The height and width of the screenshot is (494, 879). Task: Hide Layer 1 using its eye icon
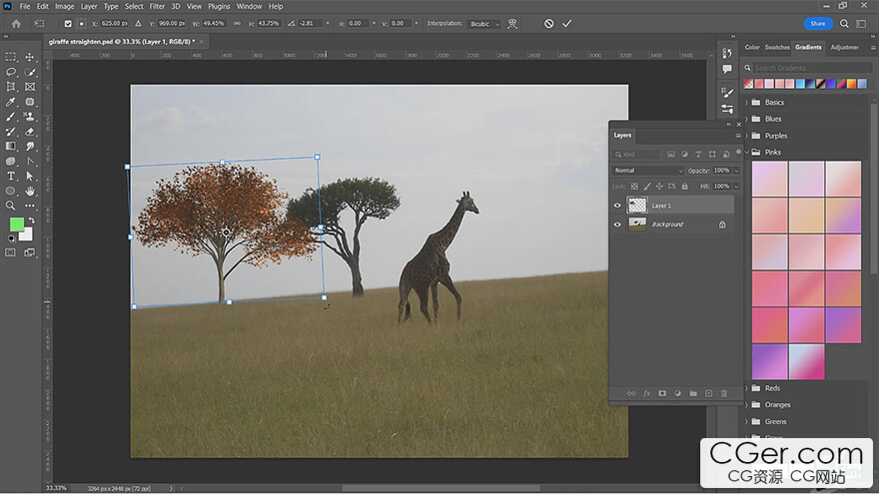[617, 206]
